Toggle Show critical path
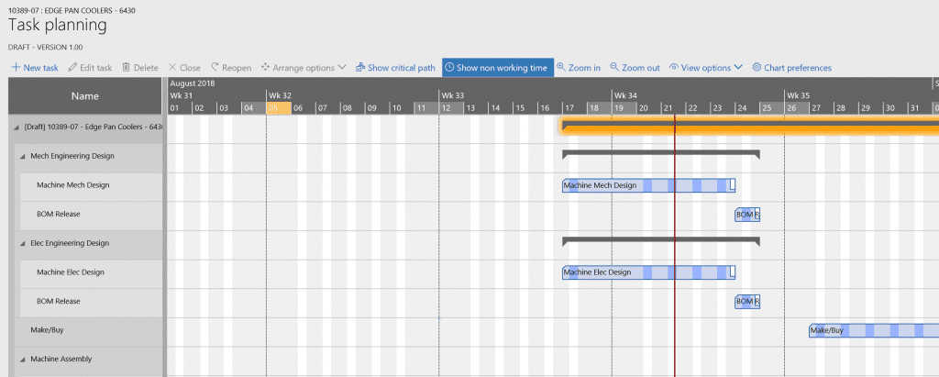Image resolution: width=939 pixels, height=377 pixels. click(x=395, y=68)
